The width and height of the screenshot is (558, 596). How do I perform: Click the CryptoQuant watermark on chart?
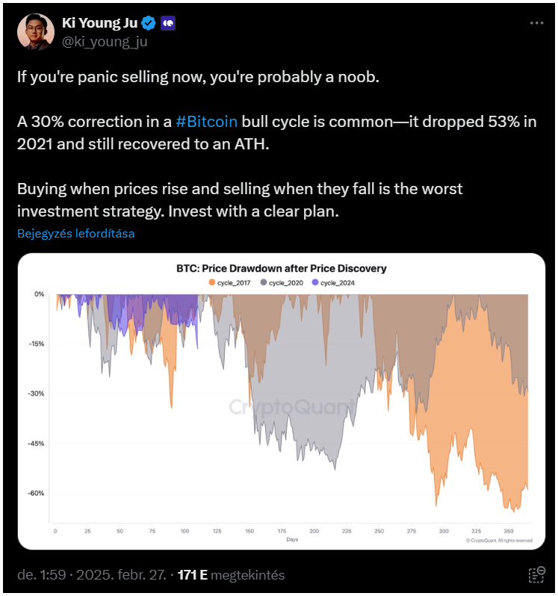[x=292, y=407]
